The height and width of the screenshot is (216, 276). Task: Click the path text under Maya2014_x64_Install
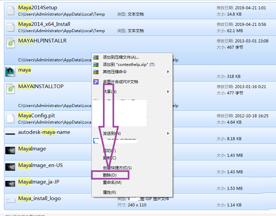coord(62,31)
